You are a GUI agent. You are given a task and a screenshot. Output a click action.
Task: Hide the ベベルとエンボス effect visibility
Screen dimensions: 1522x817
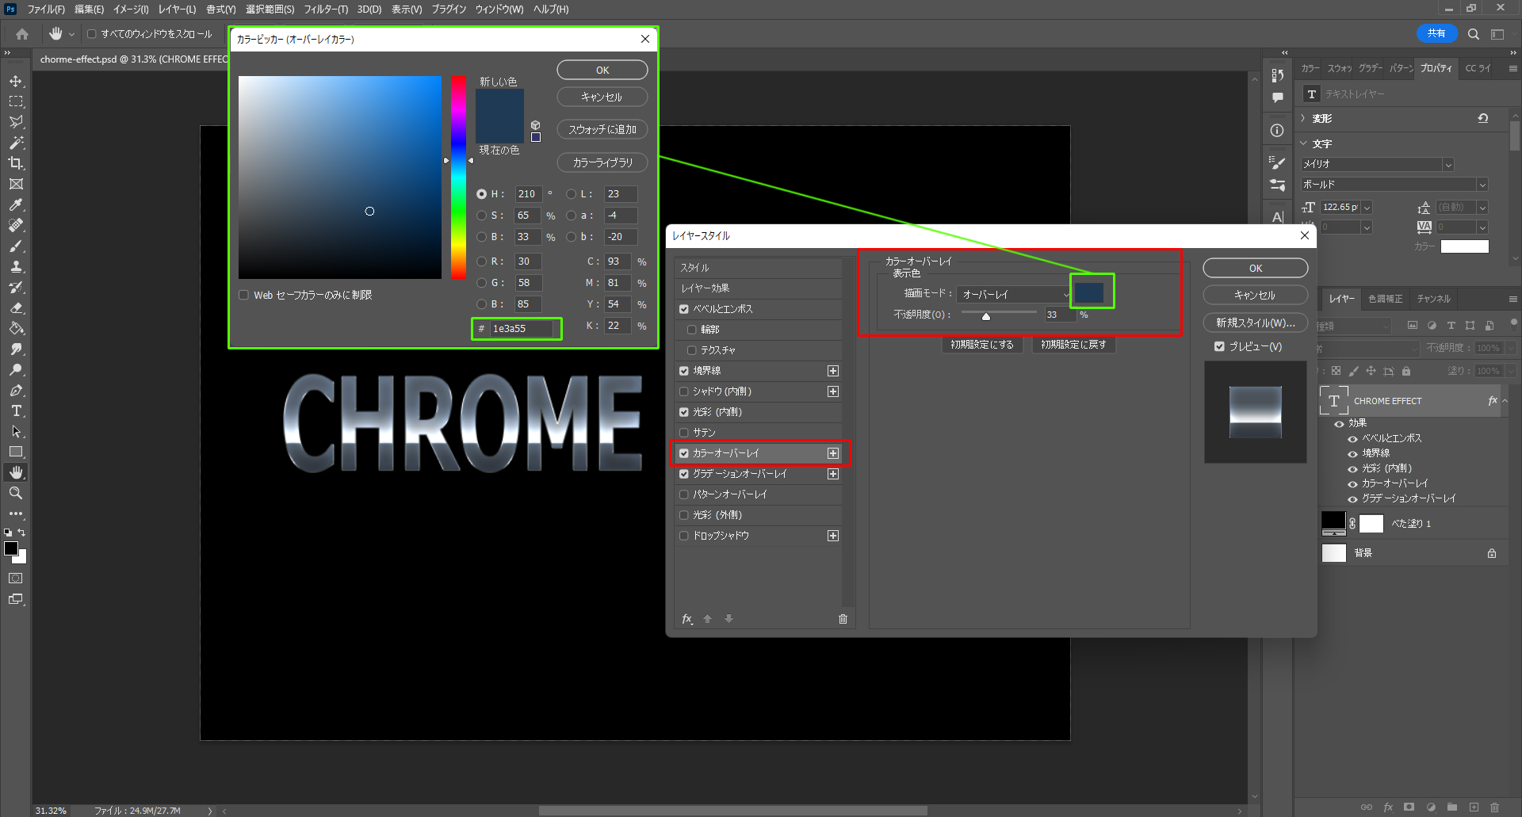point(1352,438)
